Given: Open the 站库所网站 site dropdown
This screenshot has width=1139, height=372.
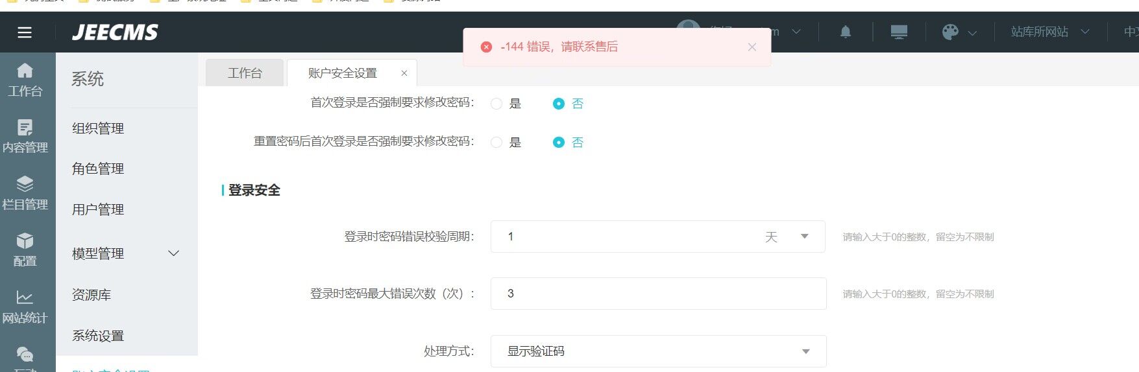Looking at the screenshot, I should [x=1050, y=32].
